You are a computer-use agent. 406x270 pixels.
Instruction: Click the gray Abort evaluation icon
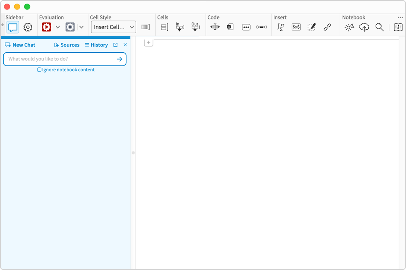pyautogui.click(x=70, y=27)
